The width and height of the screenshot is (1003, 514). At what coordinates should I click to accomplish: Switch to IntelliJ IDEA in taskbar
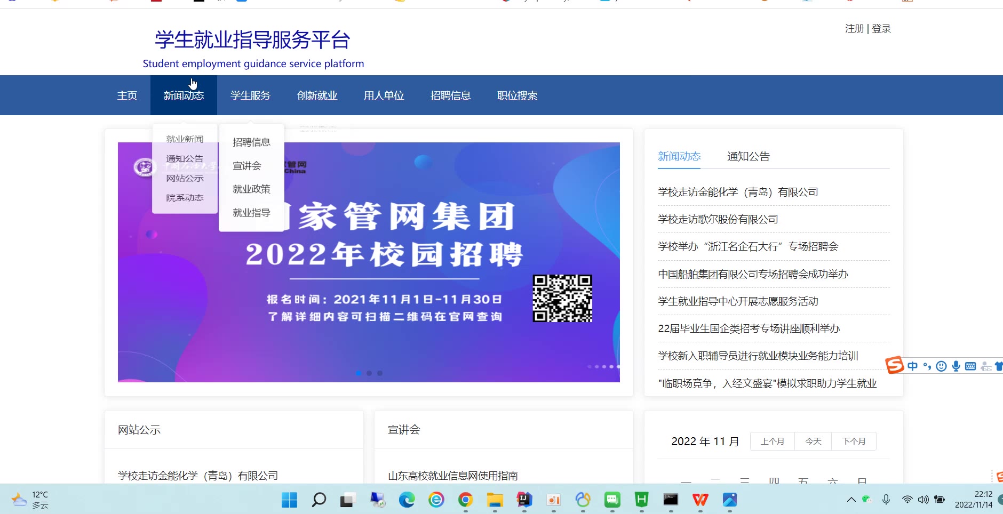click(x=524, y=500)
